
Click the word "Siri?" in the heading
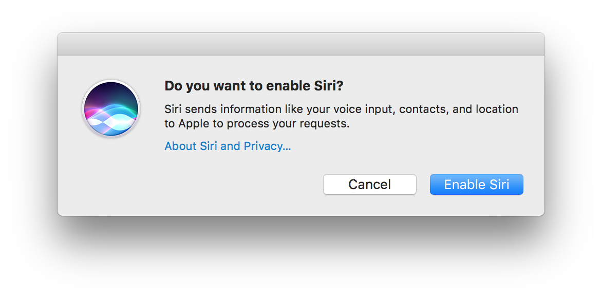[328, 86]
